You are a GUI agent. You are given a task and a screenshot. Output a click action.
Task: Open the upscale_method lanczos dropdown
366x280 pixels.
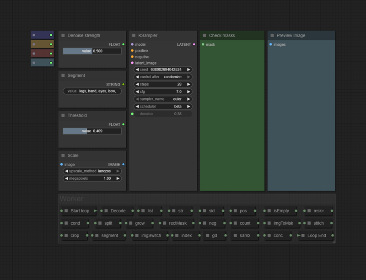click(92, 171)
